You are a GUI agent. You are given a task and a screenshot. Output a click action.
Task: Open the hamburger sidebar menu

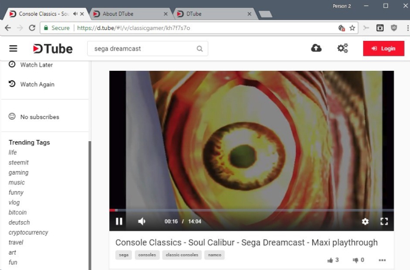tap(13, 48)
